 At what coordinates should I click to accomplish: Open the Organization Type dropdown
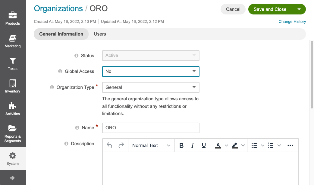pyautogui.click(x=151, y=87)
